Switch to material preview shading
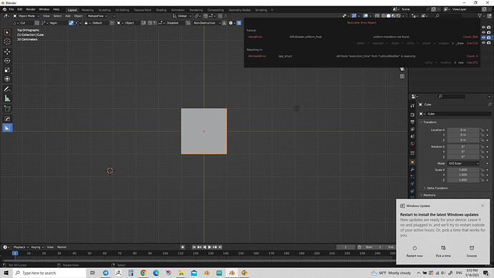The image size is (494, 278). tap(394, 16)
